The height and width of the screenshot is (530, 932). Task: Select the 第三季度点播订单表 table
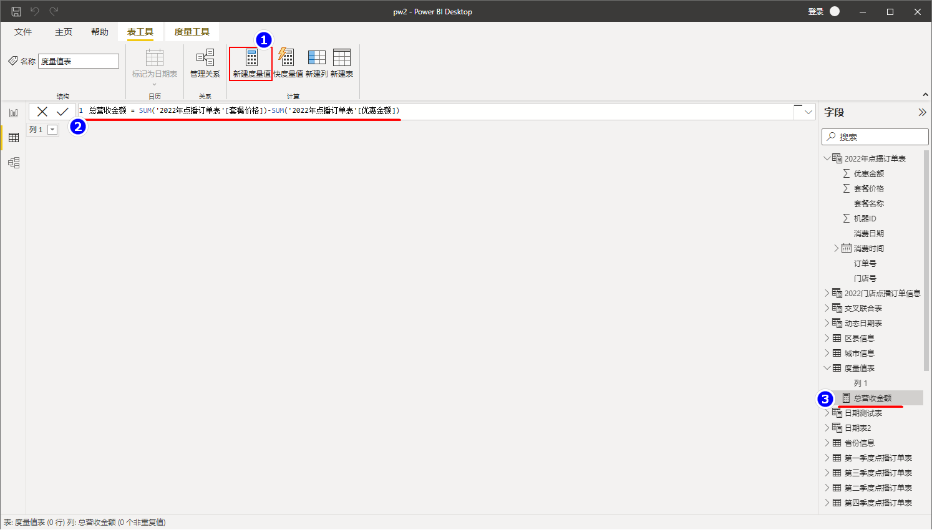tap(878, 473)
